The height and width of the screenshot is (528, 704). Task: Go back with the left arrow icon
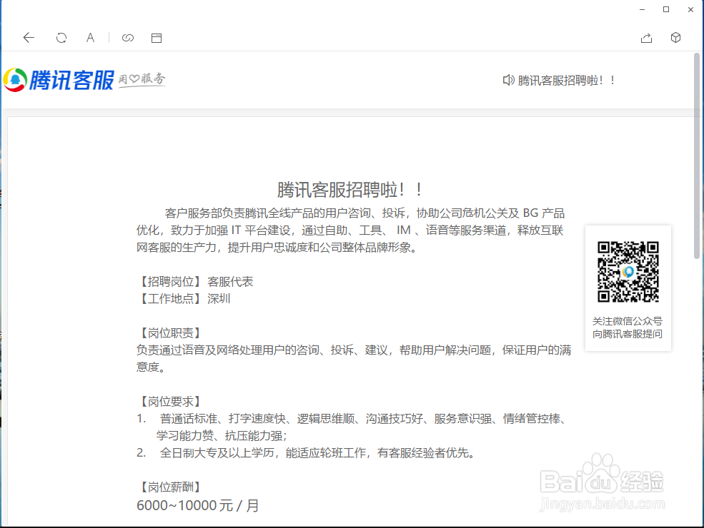point(29,38)
